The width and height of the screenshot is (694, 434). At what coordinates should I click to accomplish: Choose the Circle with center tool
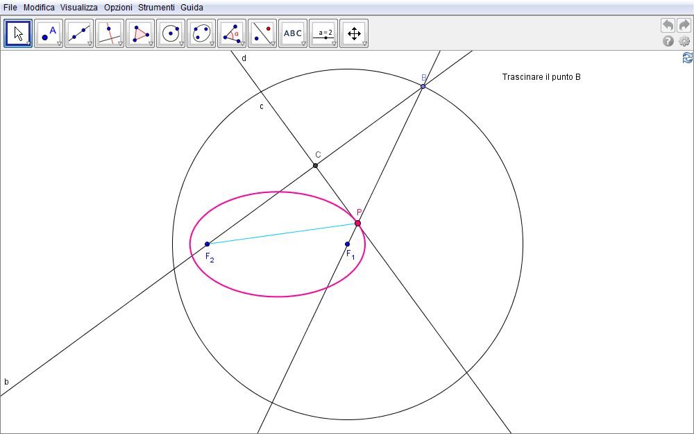tap(171, 33)
